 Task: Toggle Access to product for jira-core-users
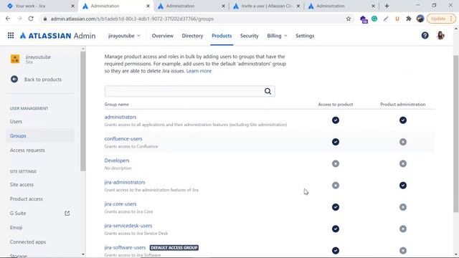pyautogui.click(x=336, y=207)
